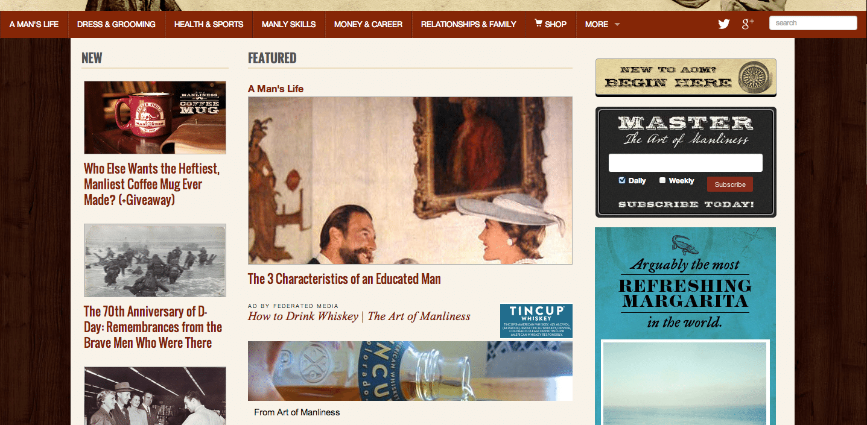
Task: Open the Twitter bird icon
Action: pos(724,24)
